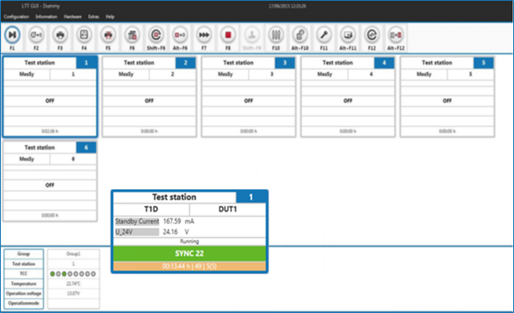Click the F10 sliders settings icon
This screenshot has width=514, height=313.
coord(276,35)
